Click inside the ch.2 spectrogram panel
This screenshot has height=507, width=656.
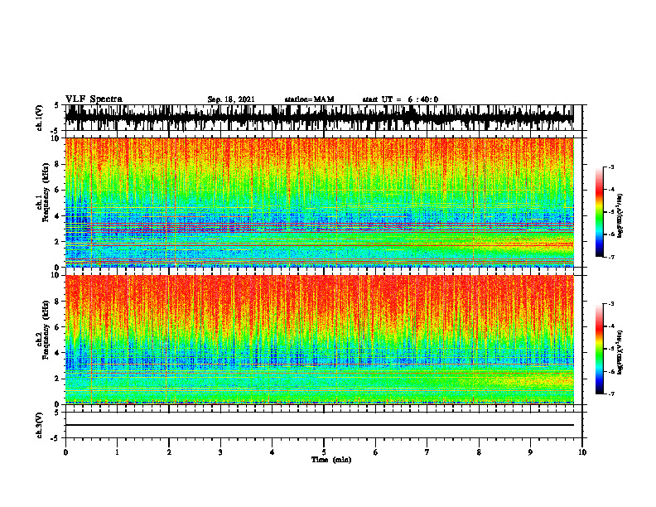(x=319, y=340)
